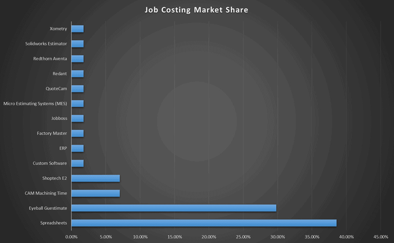Click the QuoteCam data bar

[77, 89]
